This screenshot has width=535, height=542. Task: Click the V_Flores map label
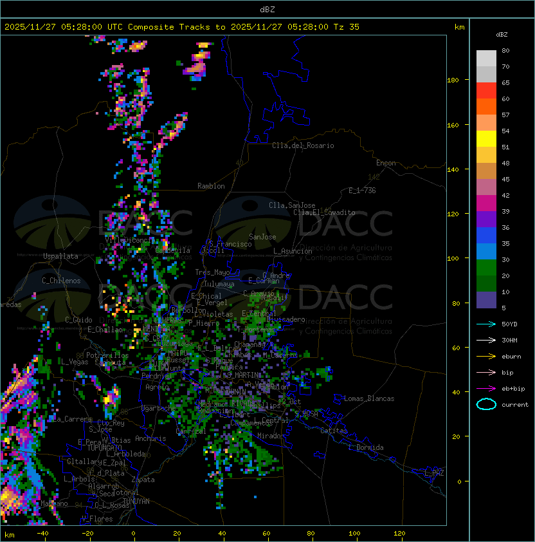pos(97,519)
